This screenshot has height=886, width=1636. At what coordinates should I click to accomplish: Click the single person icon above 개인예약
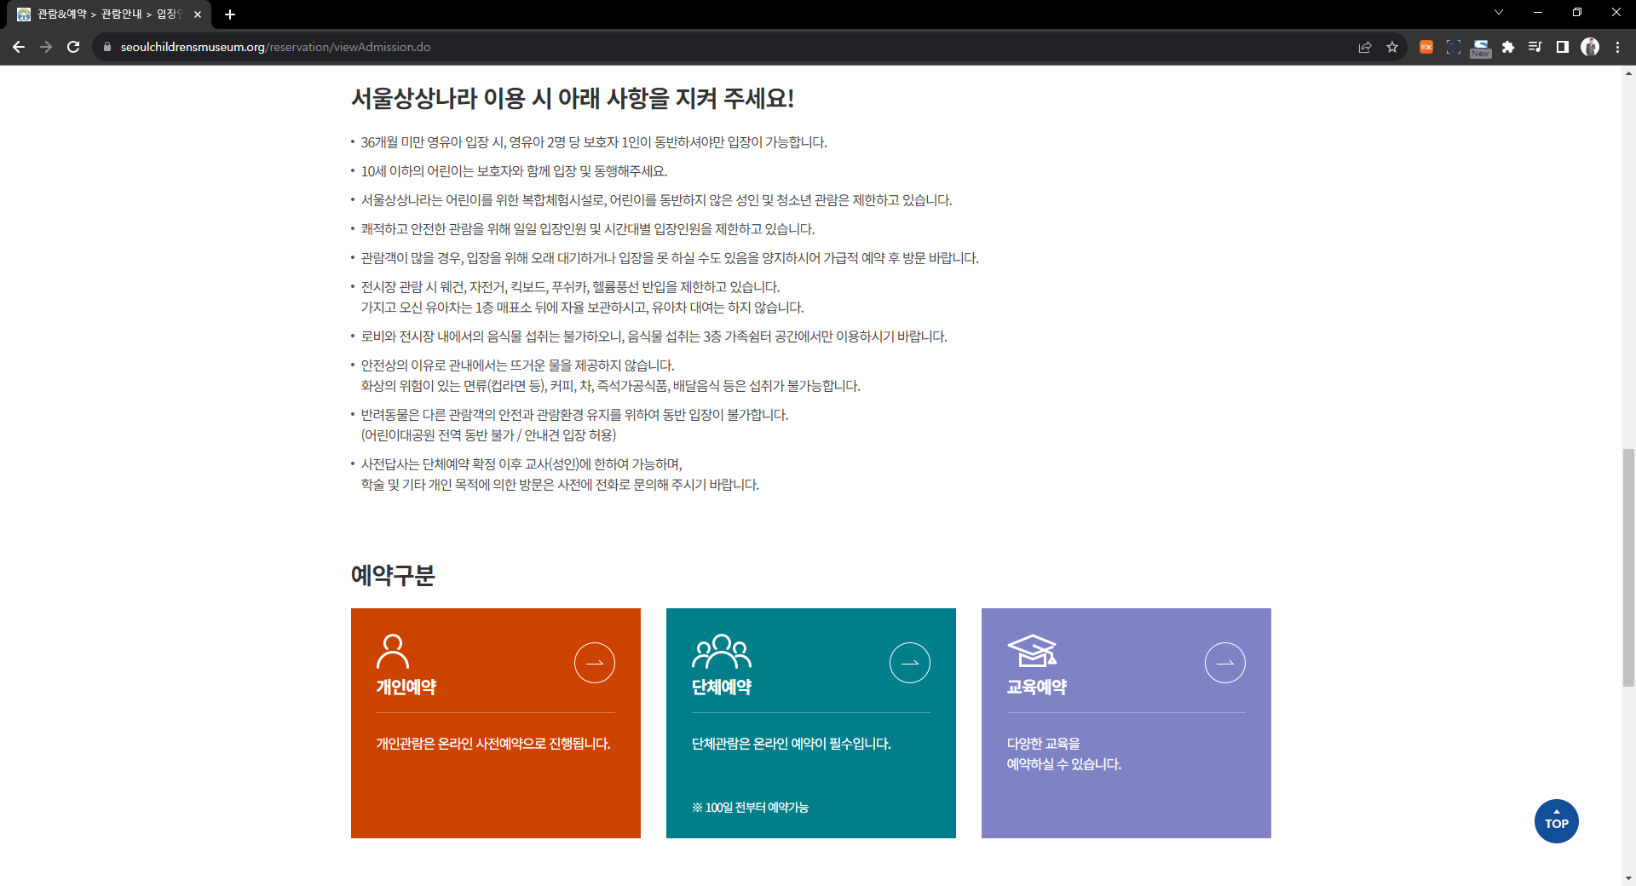393,652
